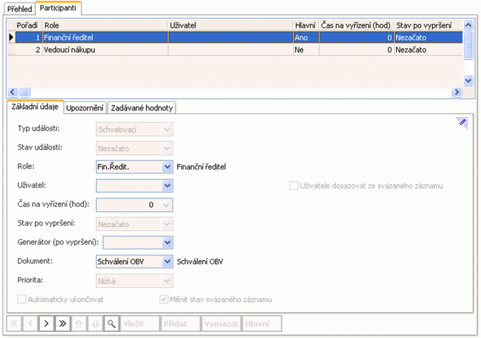Click previous record left arrow

tap(31, 324)
